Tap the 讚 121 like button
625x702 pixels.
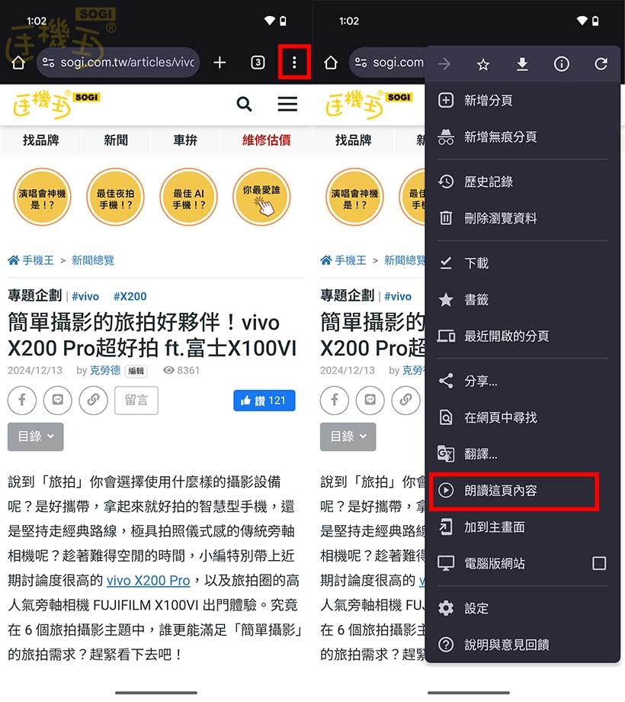click(x=264, y=400)
